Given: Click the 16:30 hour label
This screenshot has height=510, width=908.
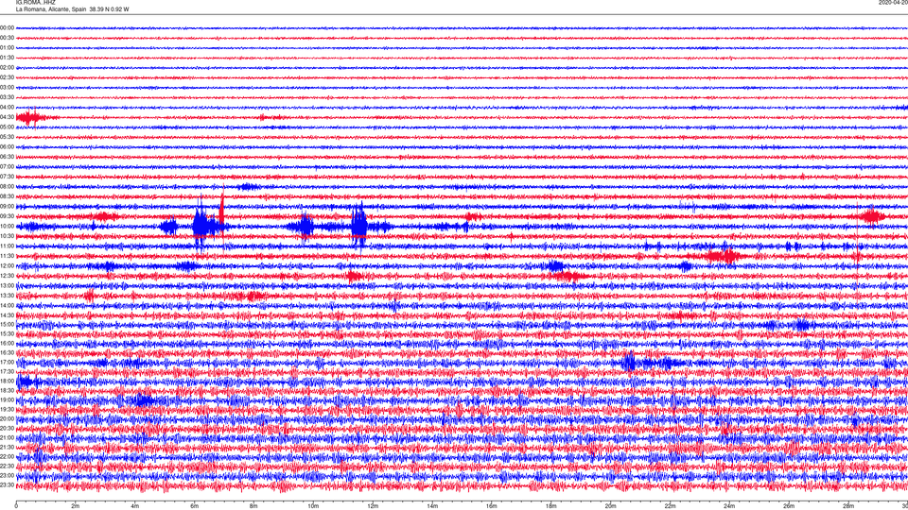Looking at the screenshot, I should tap(7, 352).
